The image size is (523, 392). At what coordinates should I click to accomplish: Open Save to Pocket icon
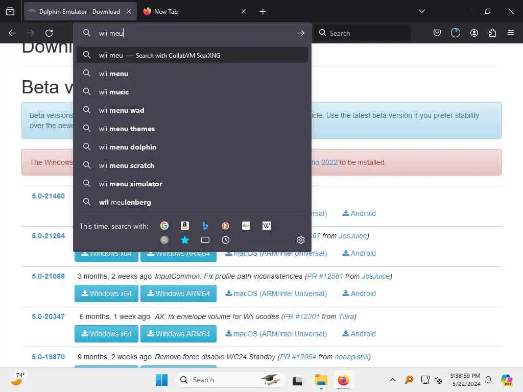437,33
